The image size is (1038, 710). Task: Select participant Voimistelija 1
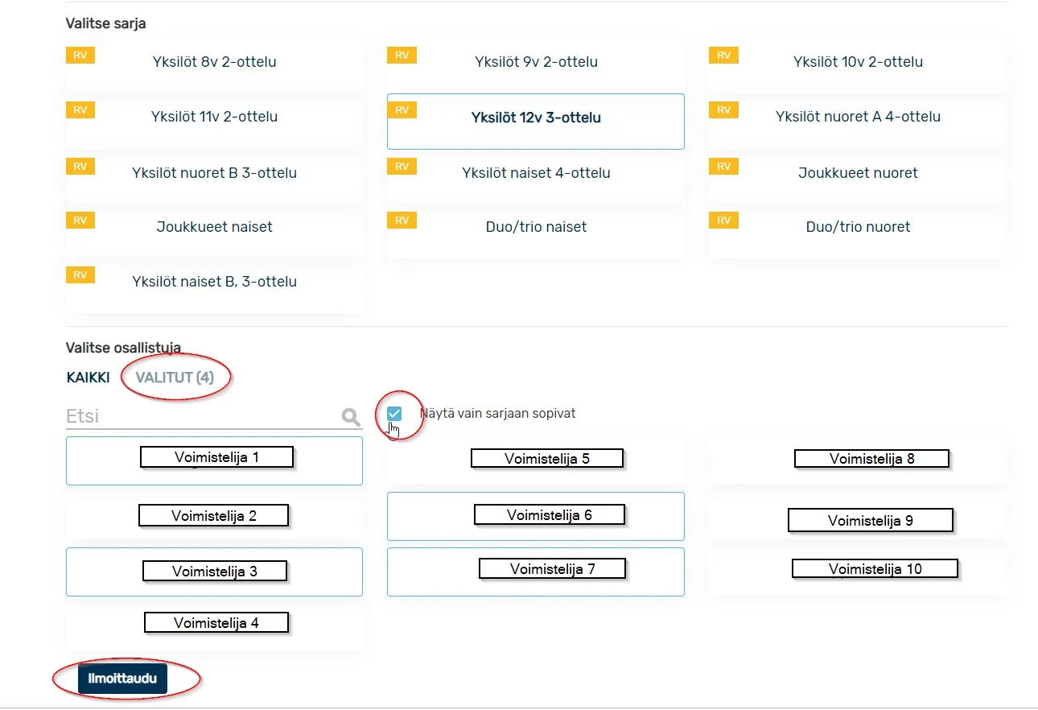point(214,461)
